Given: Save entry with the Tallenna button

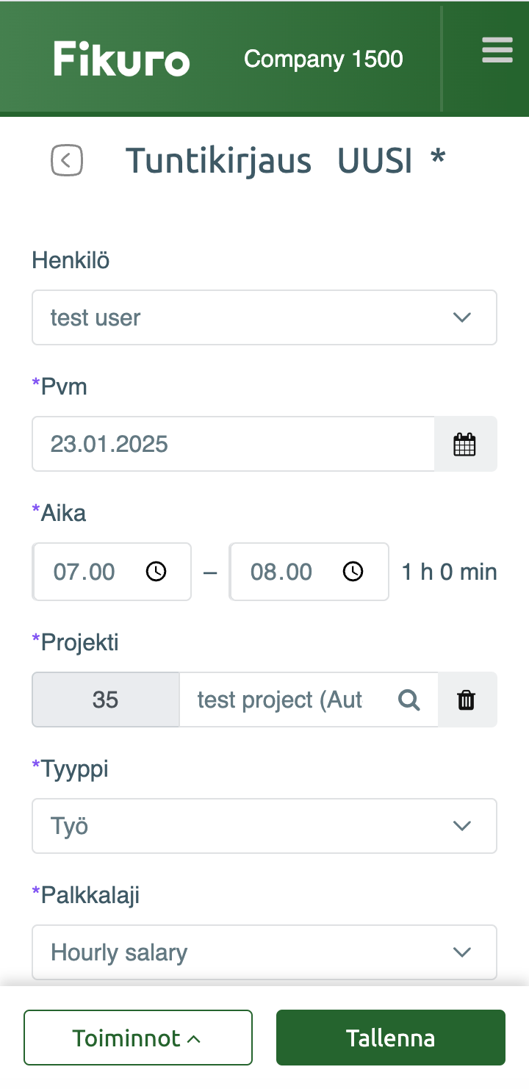Looking at the screenshot, I should pos(390,1038).
